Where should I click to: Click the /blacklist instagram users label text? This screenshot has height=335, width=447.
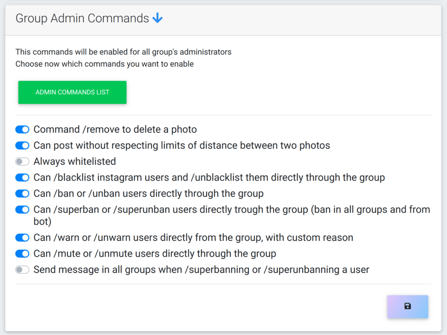(209, 178)
